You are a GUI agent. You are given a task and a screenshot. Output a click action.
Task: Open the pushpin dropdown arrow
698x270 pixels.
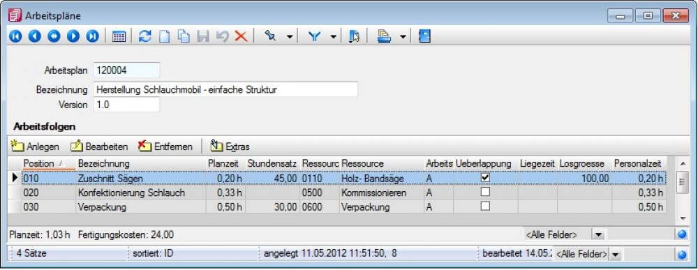click(290, 37)
